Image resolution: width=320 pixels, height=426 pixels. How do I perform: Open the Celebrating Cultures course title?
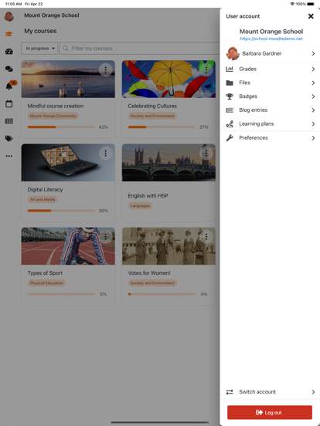tap(152, 106)
